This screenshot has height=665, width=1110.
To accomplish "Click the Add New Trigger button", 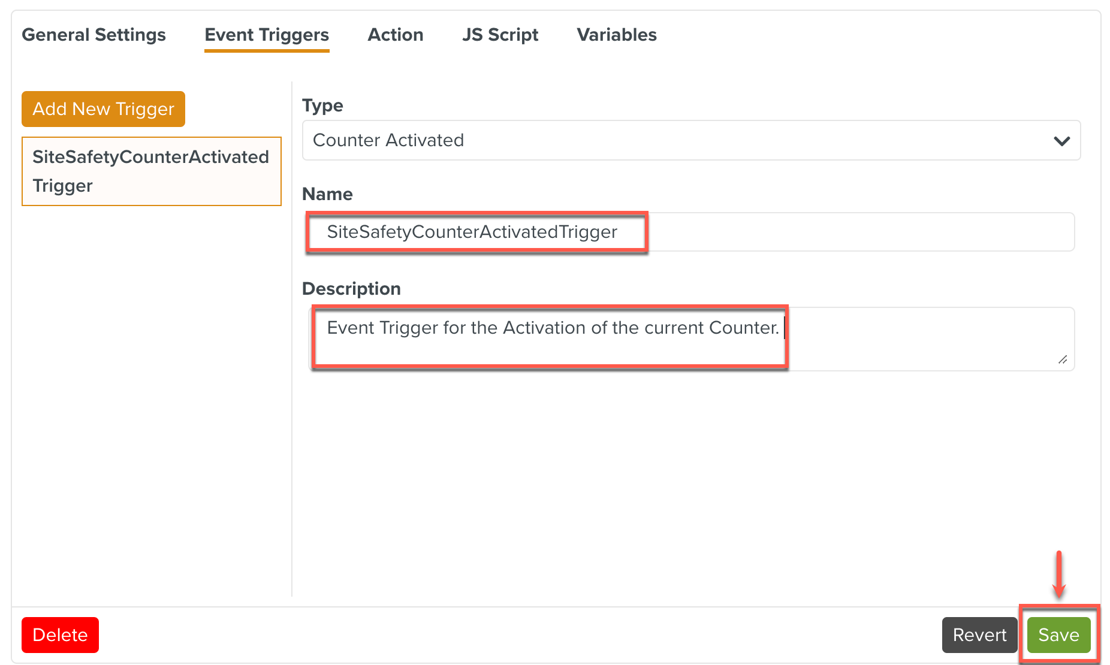I will coord(103,109).
